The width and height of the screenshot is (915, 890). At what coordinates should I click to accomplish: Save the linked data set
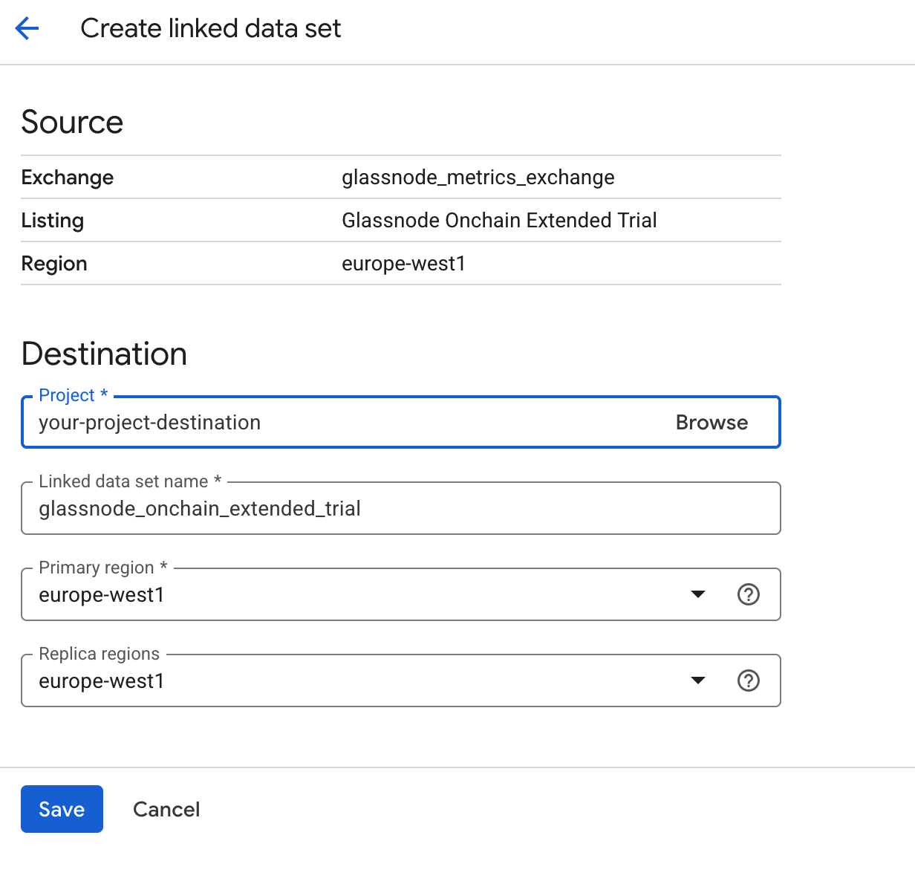(62, 809)
